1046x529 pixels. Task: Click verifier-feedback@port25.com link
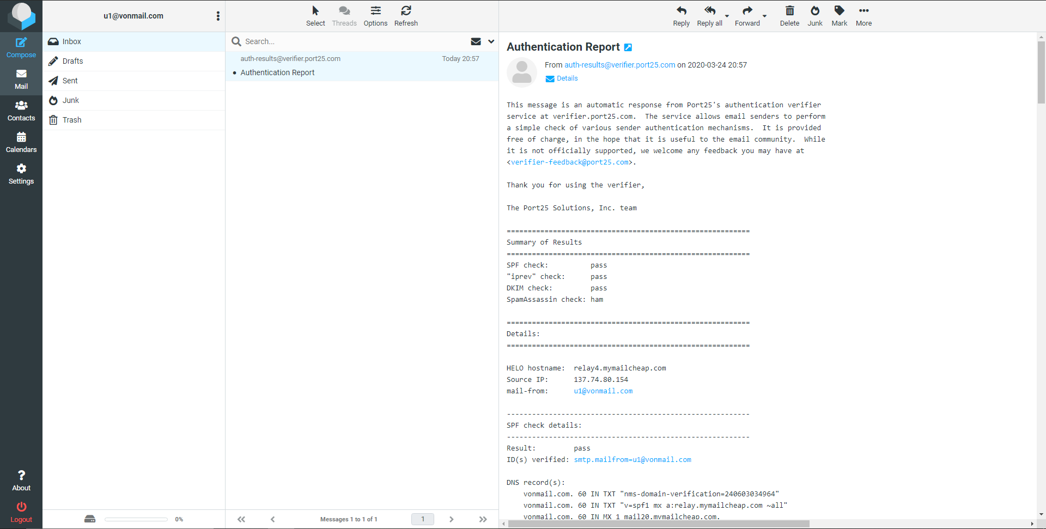click(570, 162)
